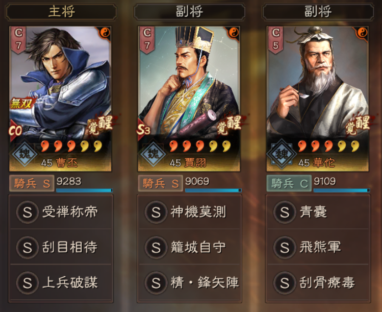This screenshot has width=382, height=312.
Task: Click the 主将 slot header
Action: coord(61,11)
